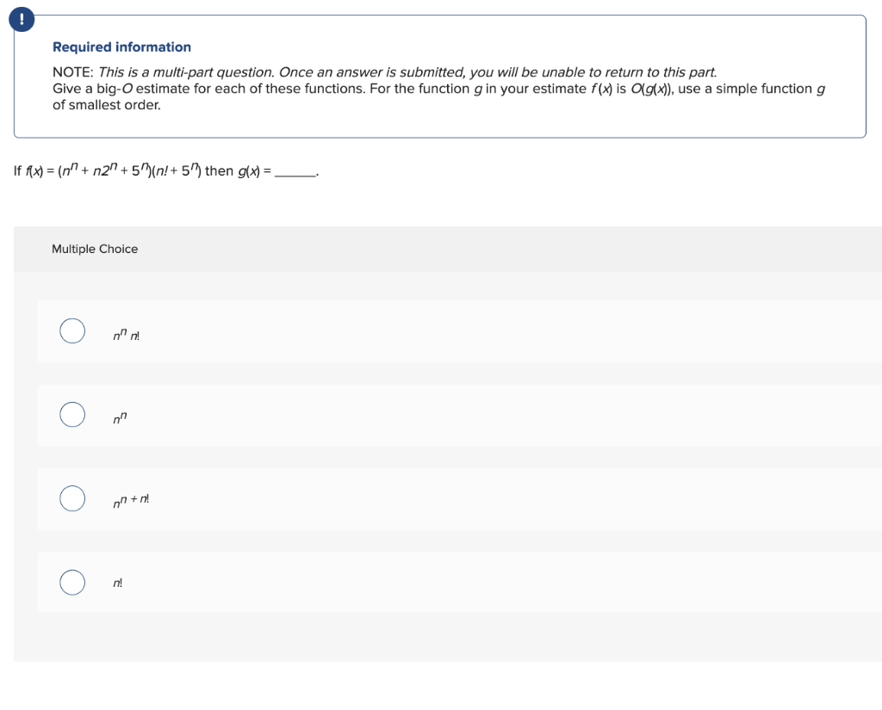Click the answer option labeled n^n
Viewport: 882px width, 710px height.
click(x=120, y=418)
